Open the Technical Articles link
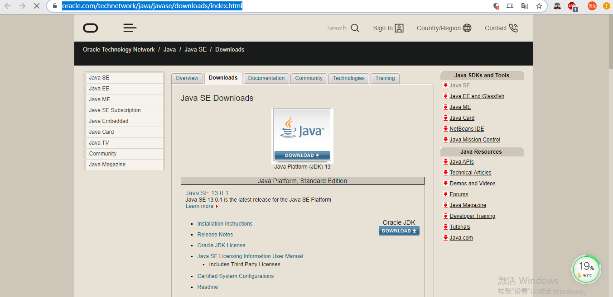 [x=470, y=173]
